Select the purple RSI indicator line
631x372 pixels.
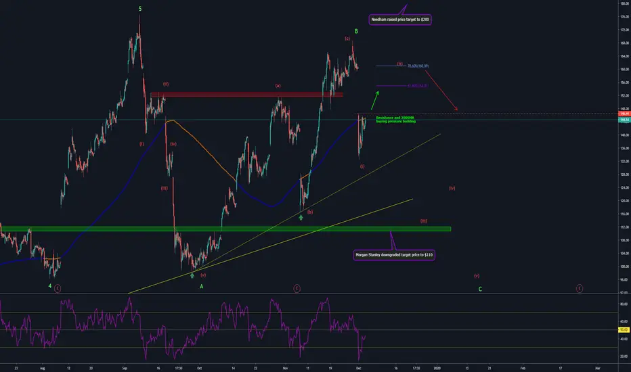pos(183,328)
